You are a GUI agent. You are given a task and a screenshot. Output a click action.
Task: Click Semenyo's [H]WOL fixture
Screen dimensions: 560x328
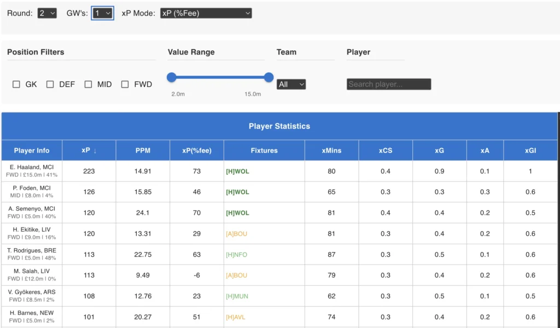point(237,213)
